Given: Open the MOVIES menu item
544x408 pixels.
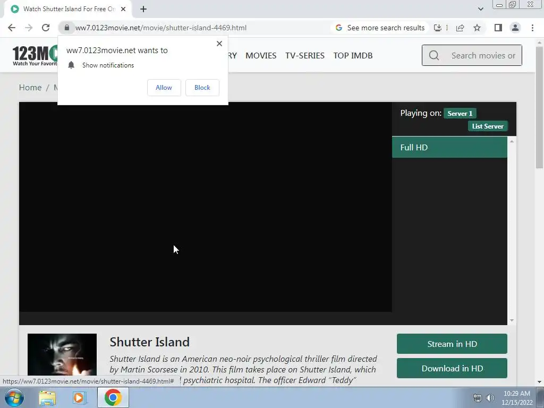Looking at the screenshot, I should (x=261, y=55).
